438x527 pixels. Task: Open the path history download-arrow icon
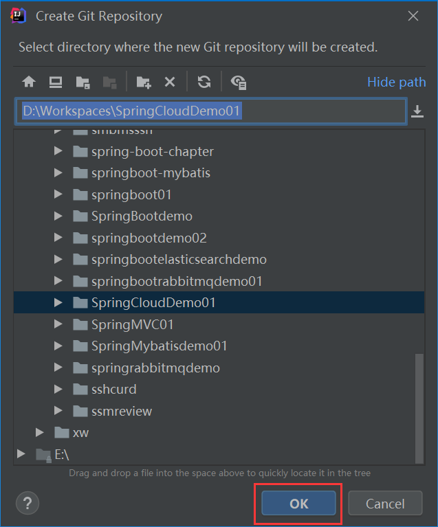[x=417, y=111]
